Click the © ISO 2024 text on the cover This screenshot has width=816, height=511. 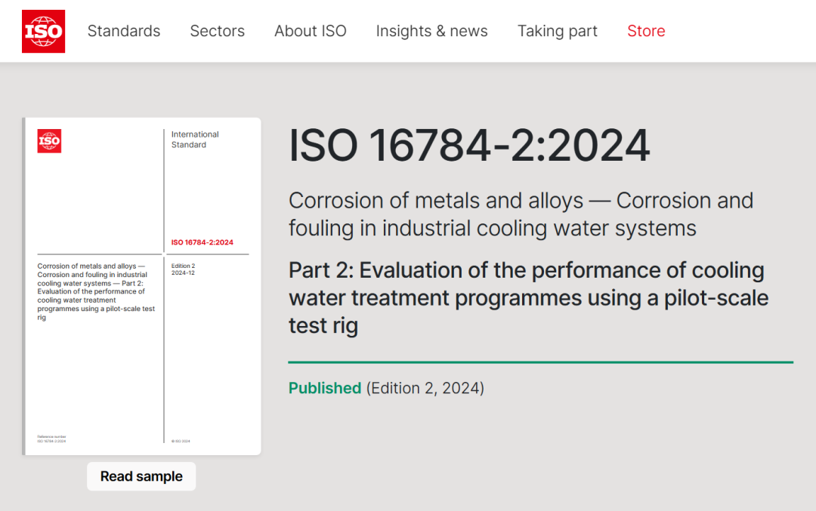[181, 441]
